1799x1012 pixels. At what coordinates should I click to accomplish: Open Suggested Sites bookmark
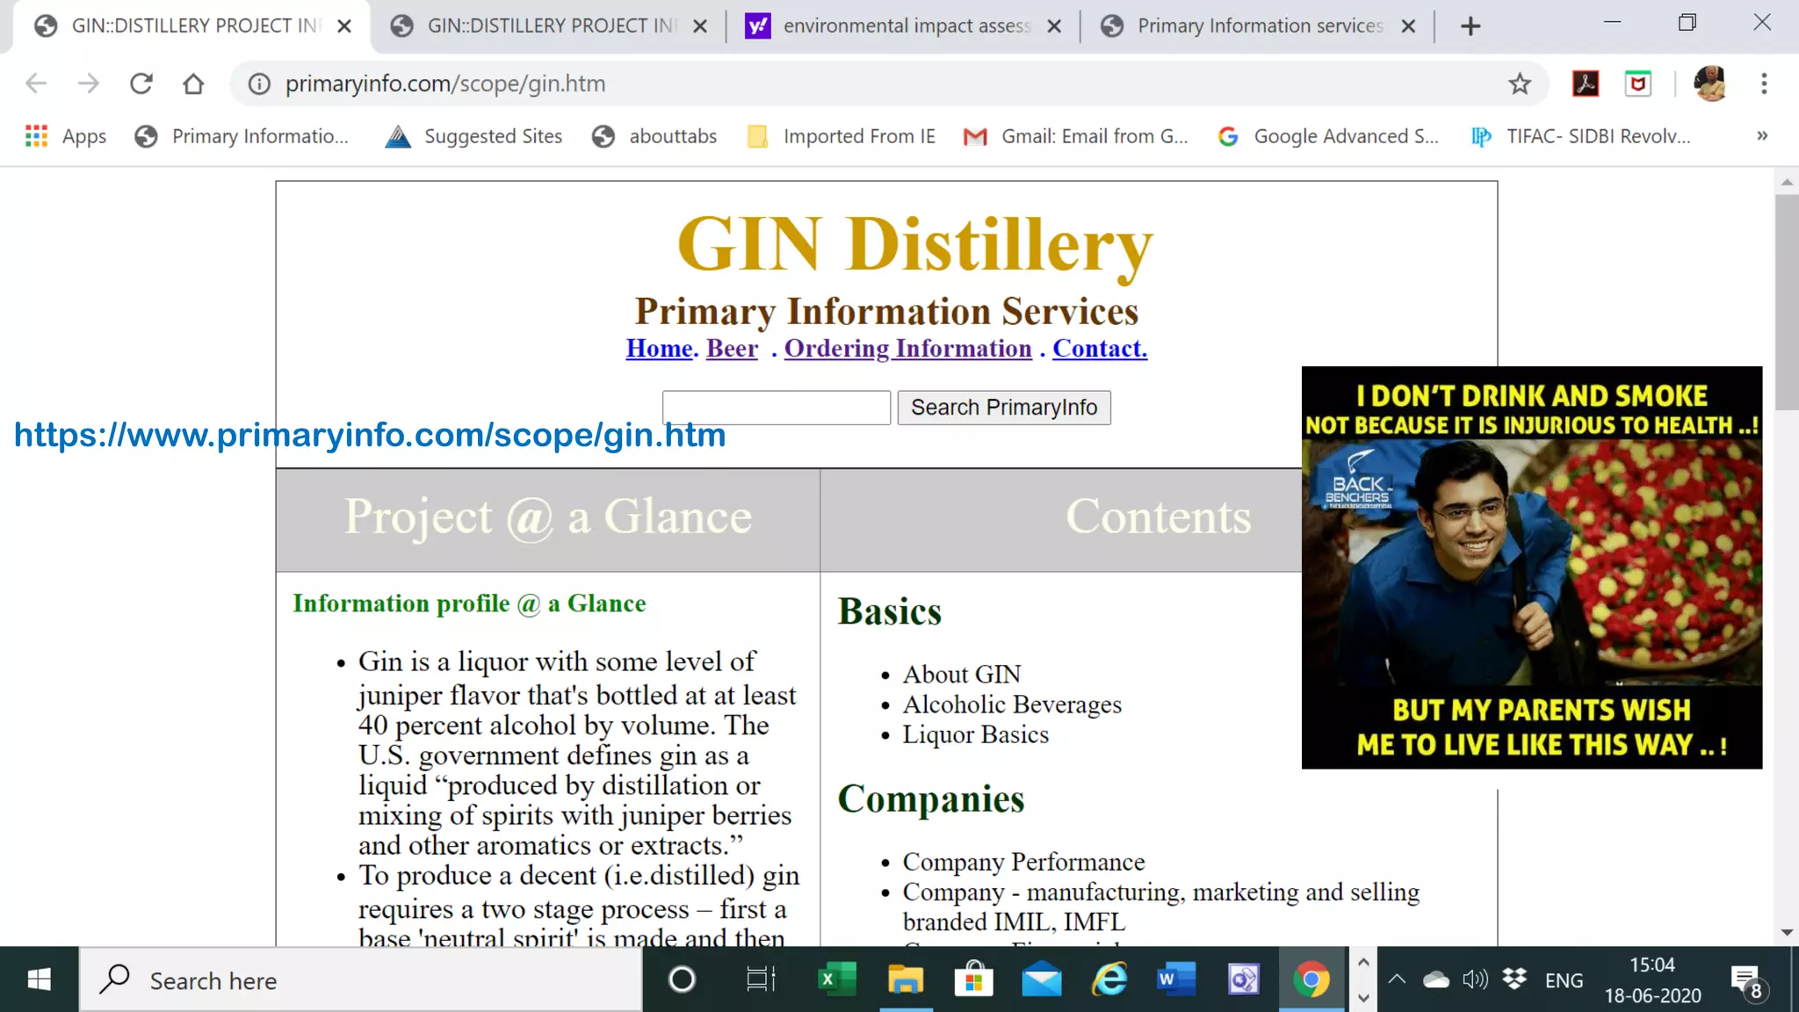474,136
